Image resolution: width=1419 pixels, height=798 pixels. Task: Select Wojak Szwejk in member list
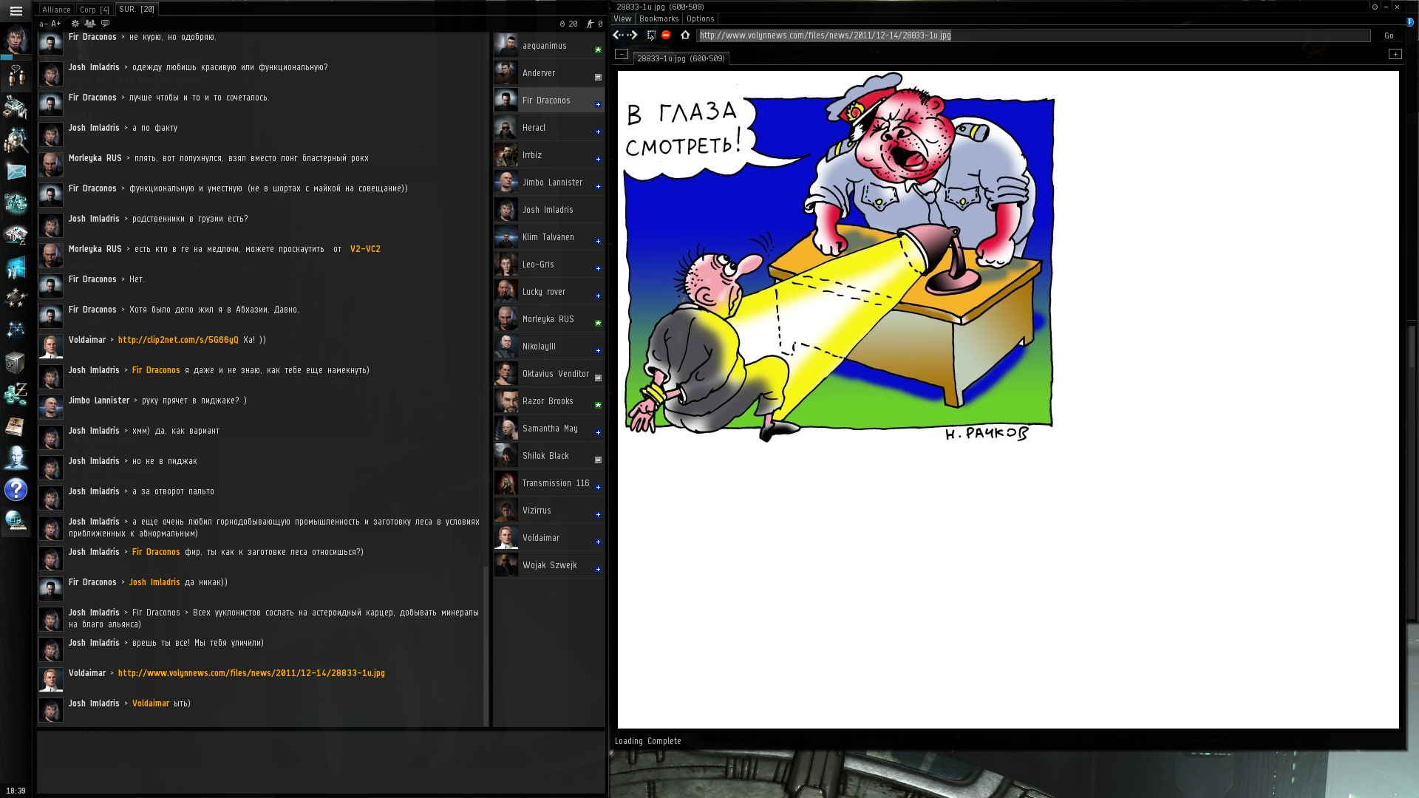pos(549,565)
